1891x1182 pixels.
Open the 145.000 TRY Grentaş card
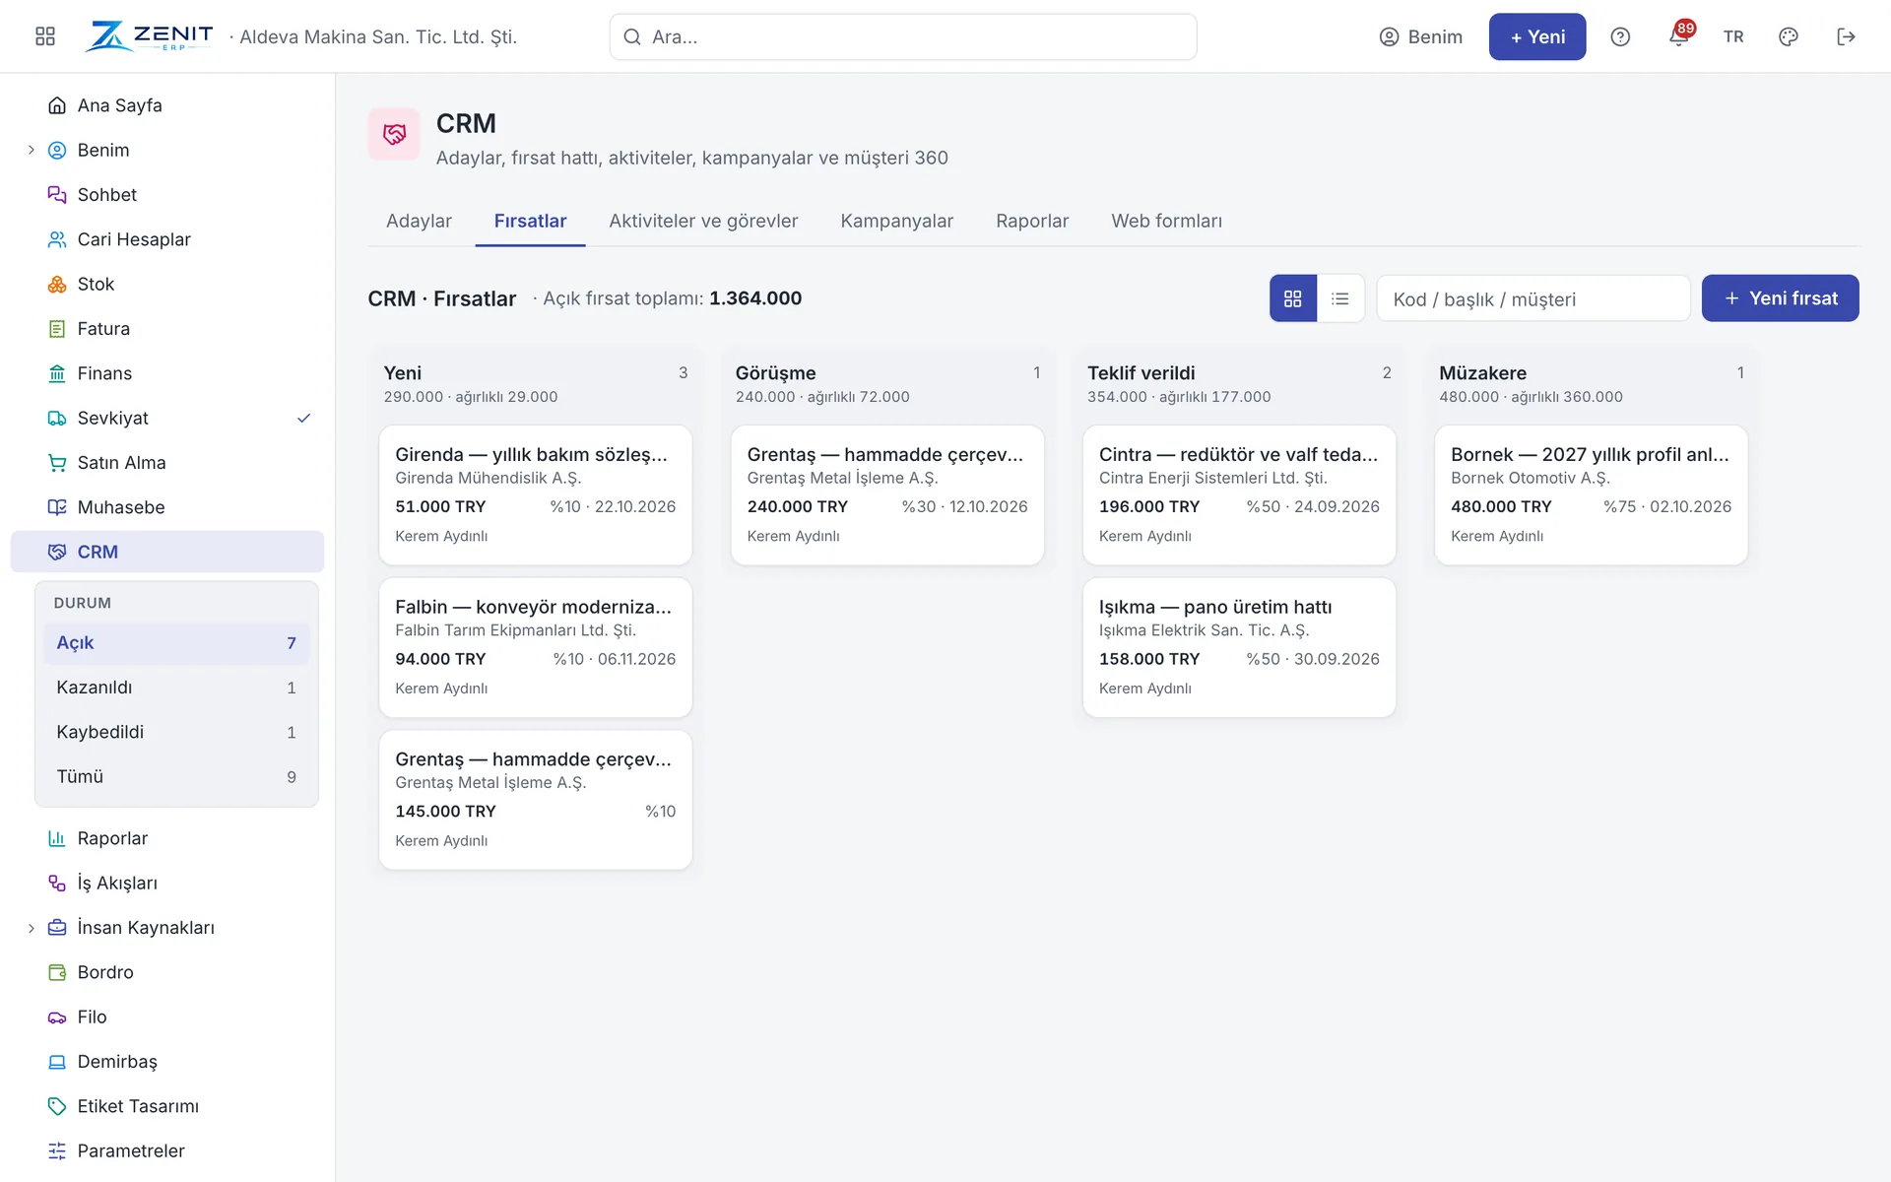536,800
